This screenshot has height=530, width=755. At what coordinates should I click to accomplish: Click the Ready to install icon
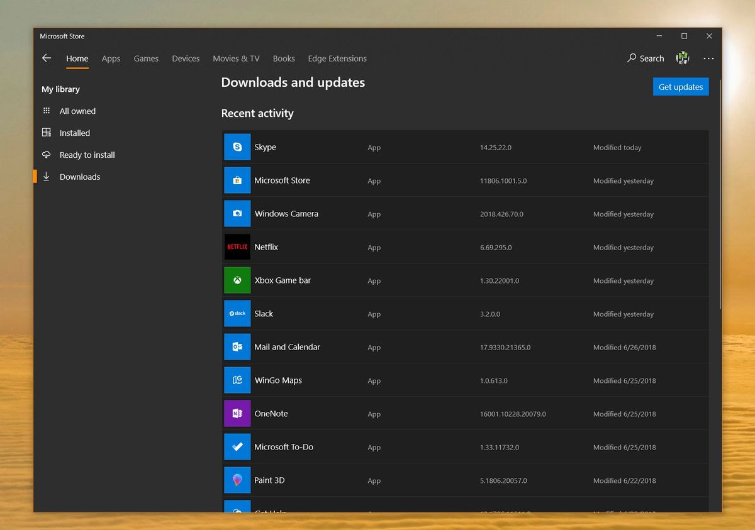click(x=46, y=155)
